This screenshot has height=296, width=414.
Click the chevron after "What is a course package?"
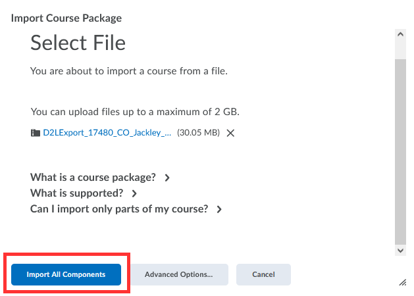(167, 178)
